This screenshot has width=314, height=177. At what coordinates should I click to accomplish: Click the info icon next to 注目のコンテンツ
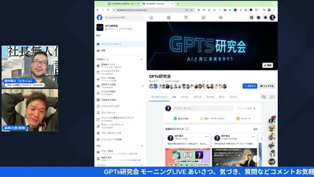tap(187, 129)
